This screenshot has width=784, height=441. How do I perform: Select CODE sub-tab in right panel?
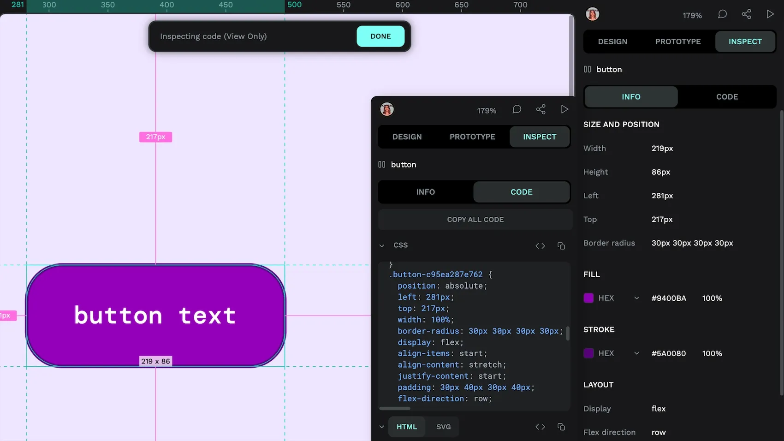pyautogui.click(x=727, y=97)
